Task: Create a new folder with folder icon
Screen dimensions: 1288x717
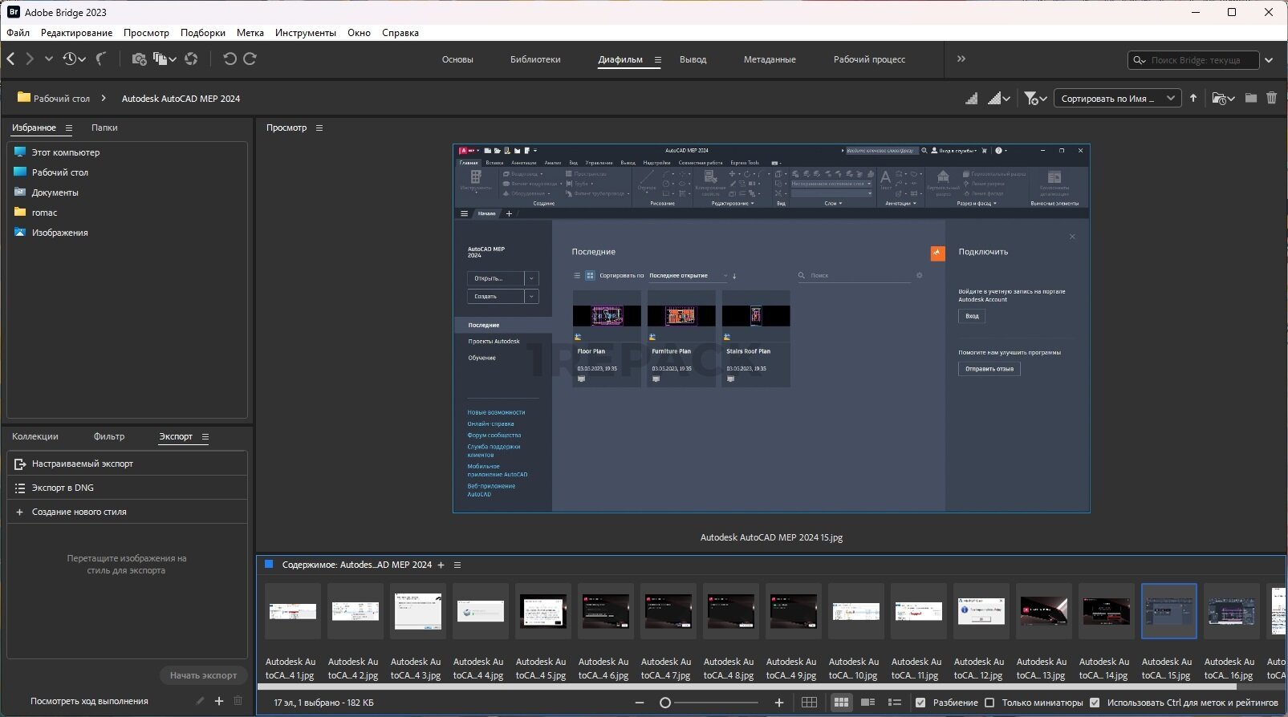Action: (x=1251, y=98)
